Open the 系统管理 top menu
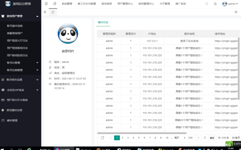This screenshot has width=241, height=150. tap(67, 4)
